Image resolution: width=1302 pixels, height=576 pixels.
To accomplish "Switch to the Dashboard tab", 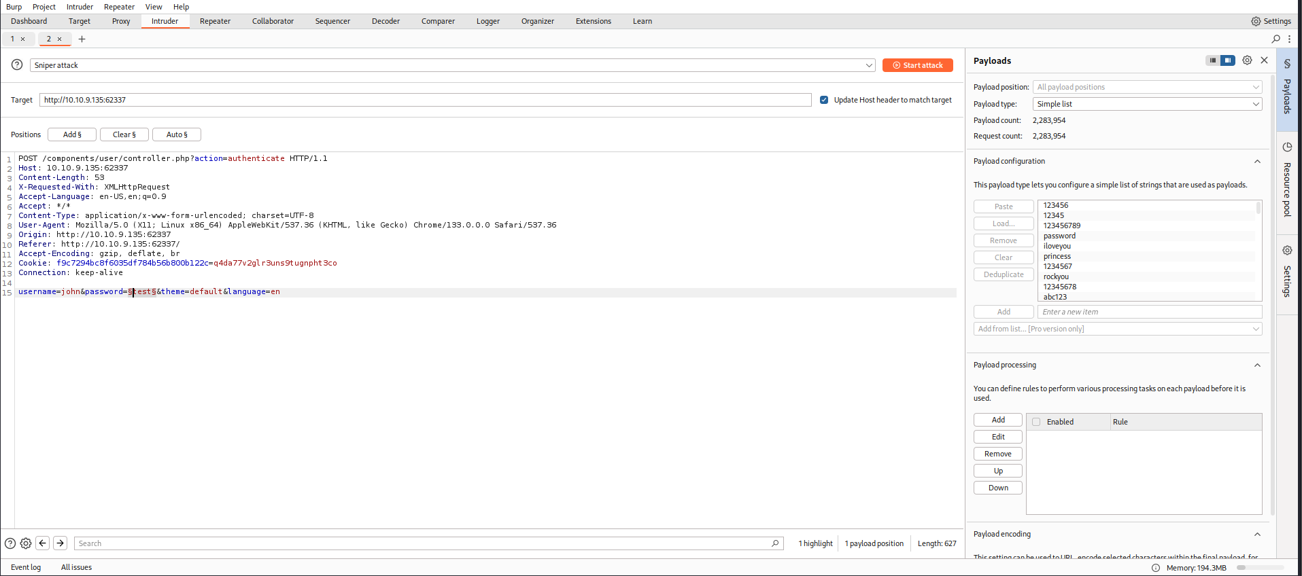I will pos(29,21).
